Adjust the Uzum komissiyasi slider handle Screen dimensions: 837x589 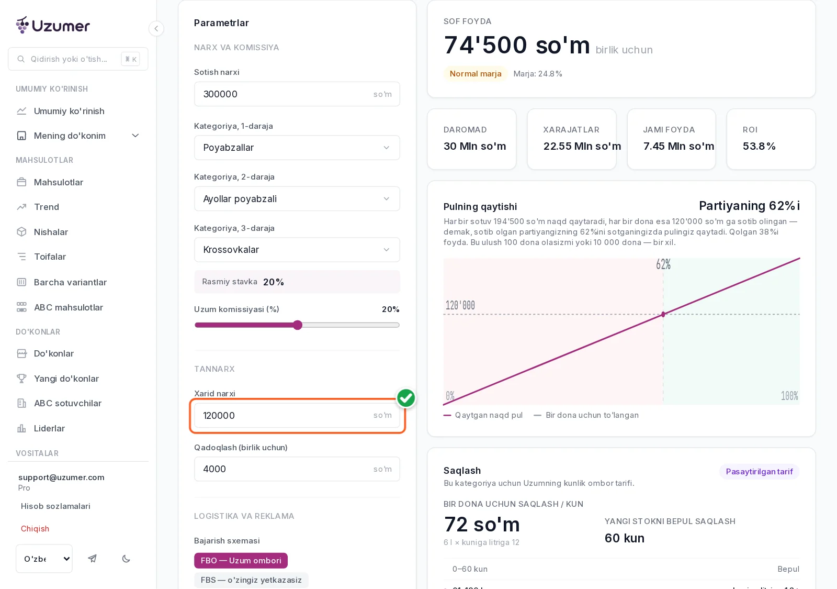[x=298, y=325]
